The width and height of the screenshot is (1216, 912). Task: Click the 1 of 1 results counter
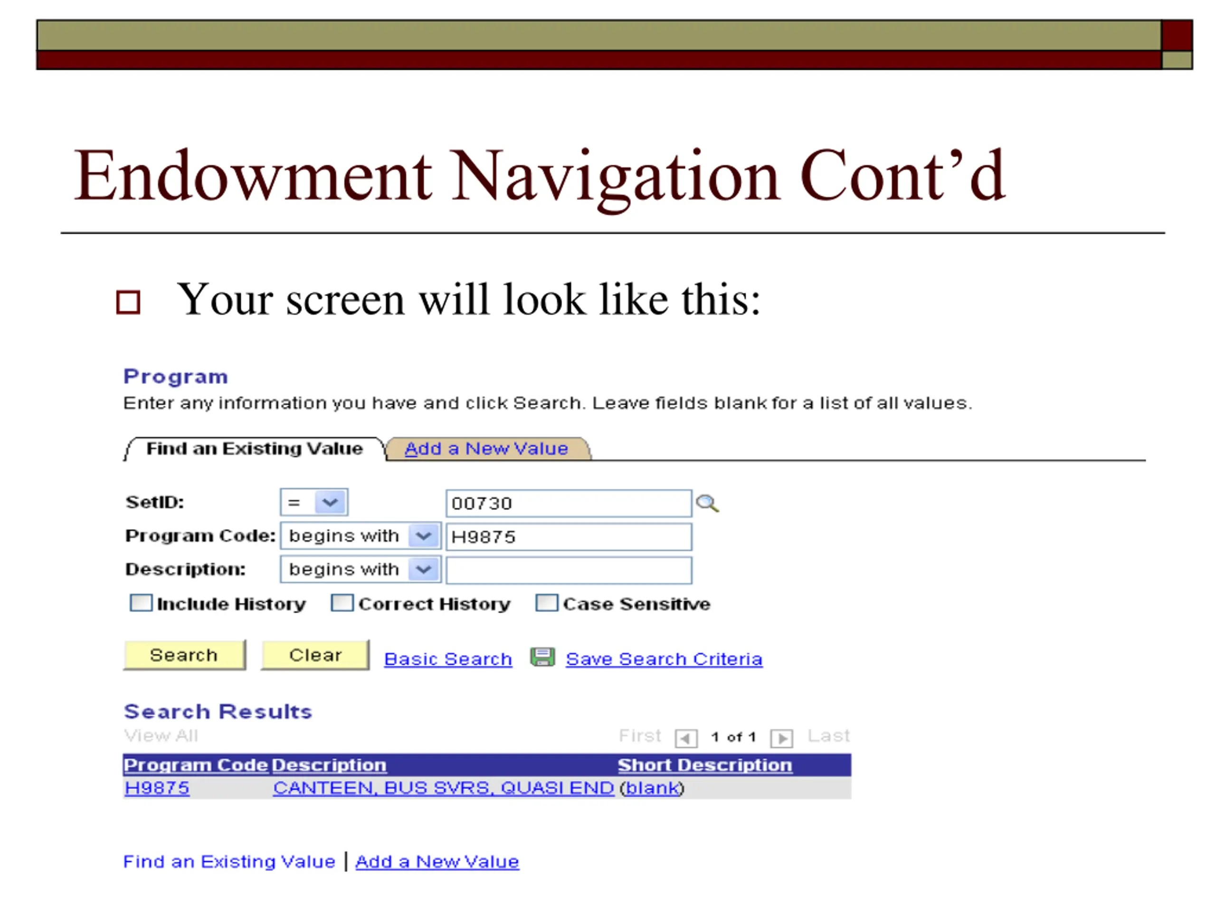(733, 737)
